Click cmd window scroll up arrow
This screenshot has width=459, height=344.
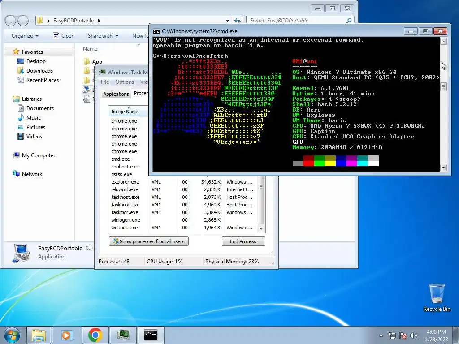tap(443, 41)
